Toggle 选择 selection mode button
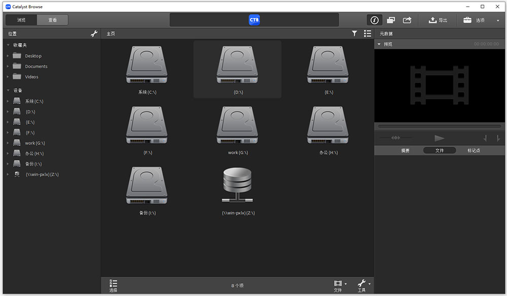Image resolution: width=507 pixels, height=296 pixels. tap(113, 286)
